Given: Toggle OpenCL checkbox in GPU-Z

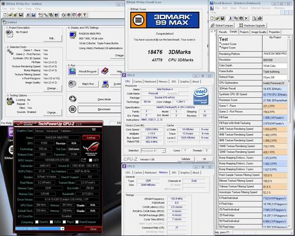Looking at the screenshot, I should (x=37, y=222).
